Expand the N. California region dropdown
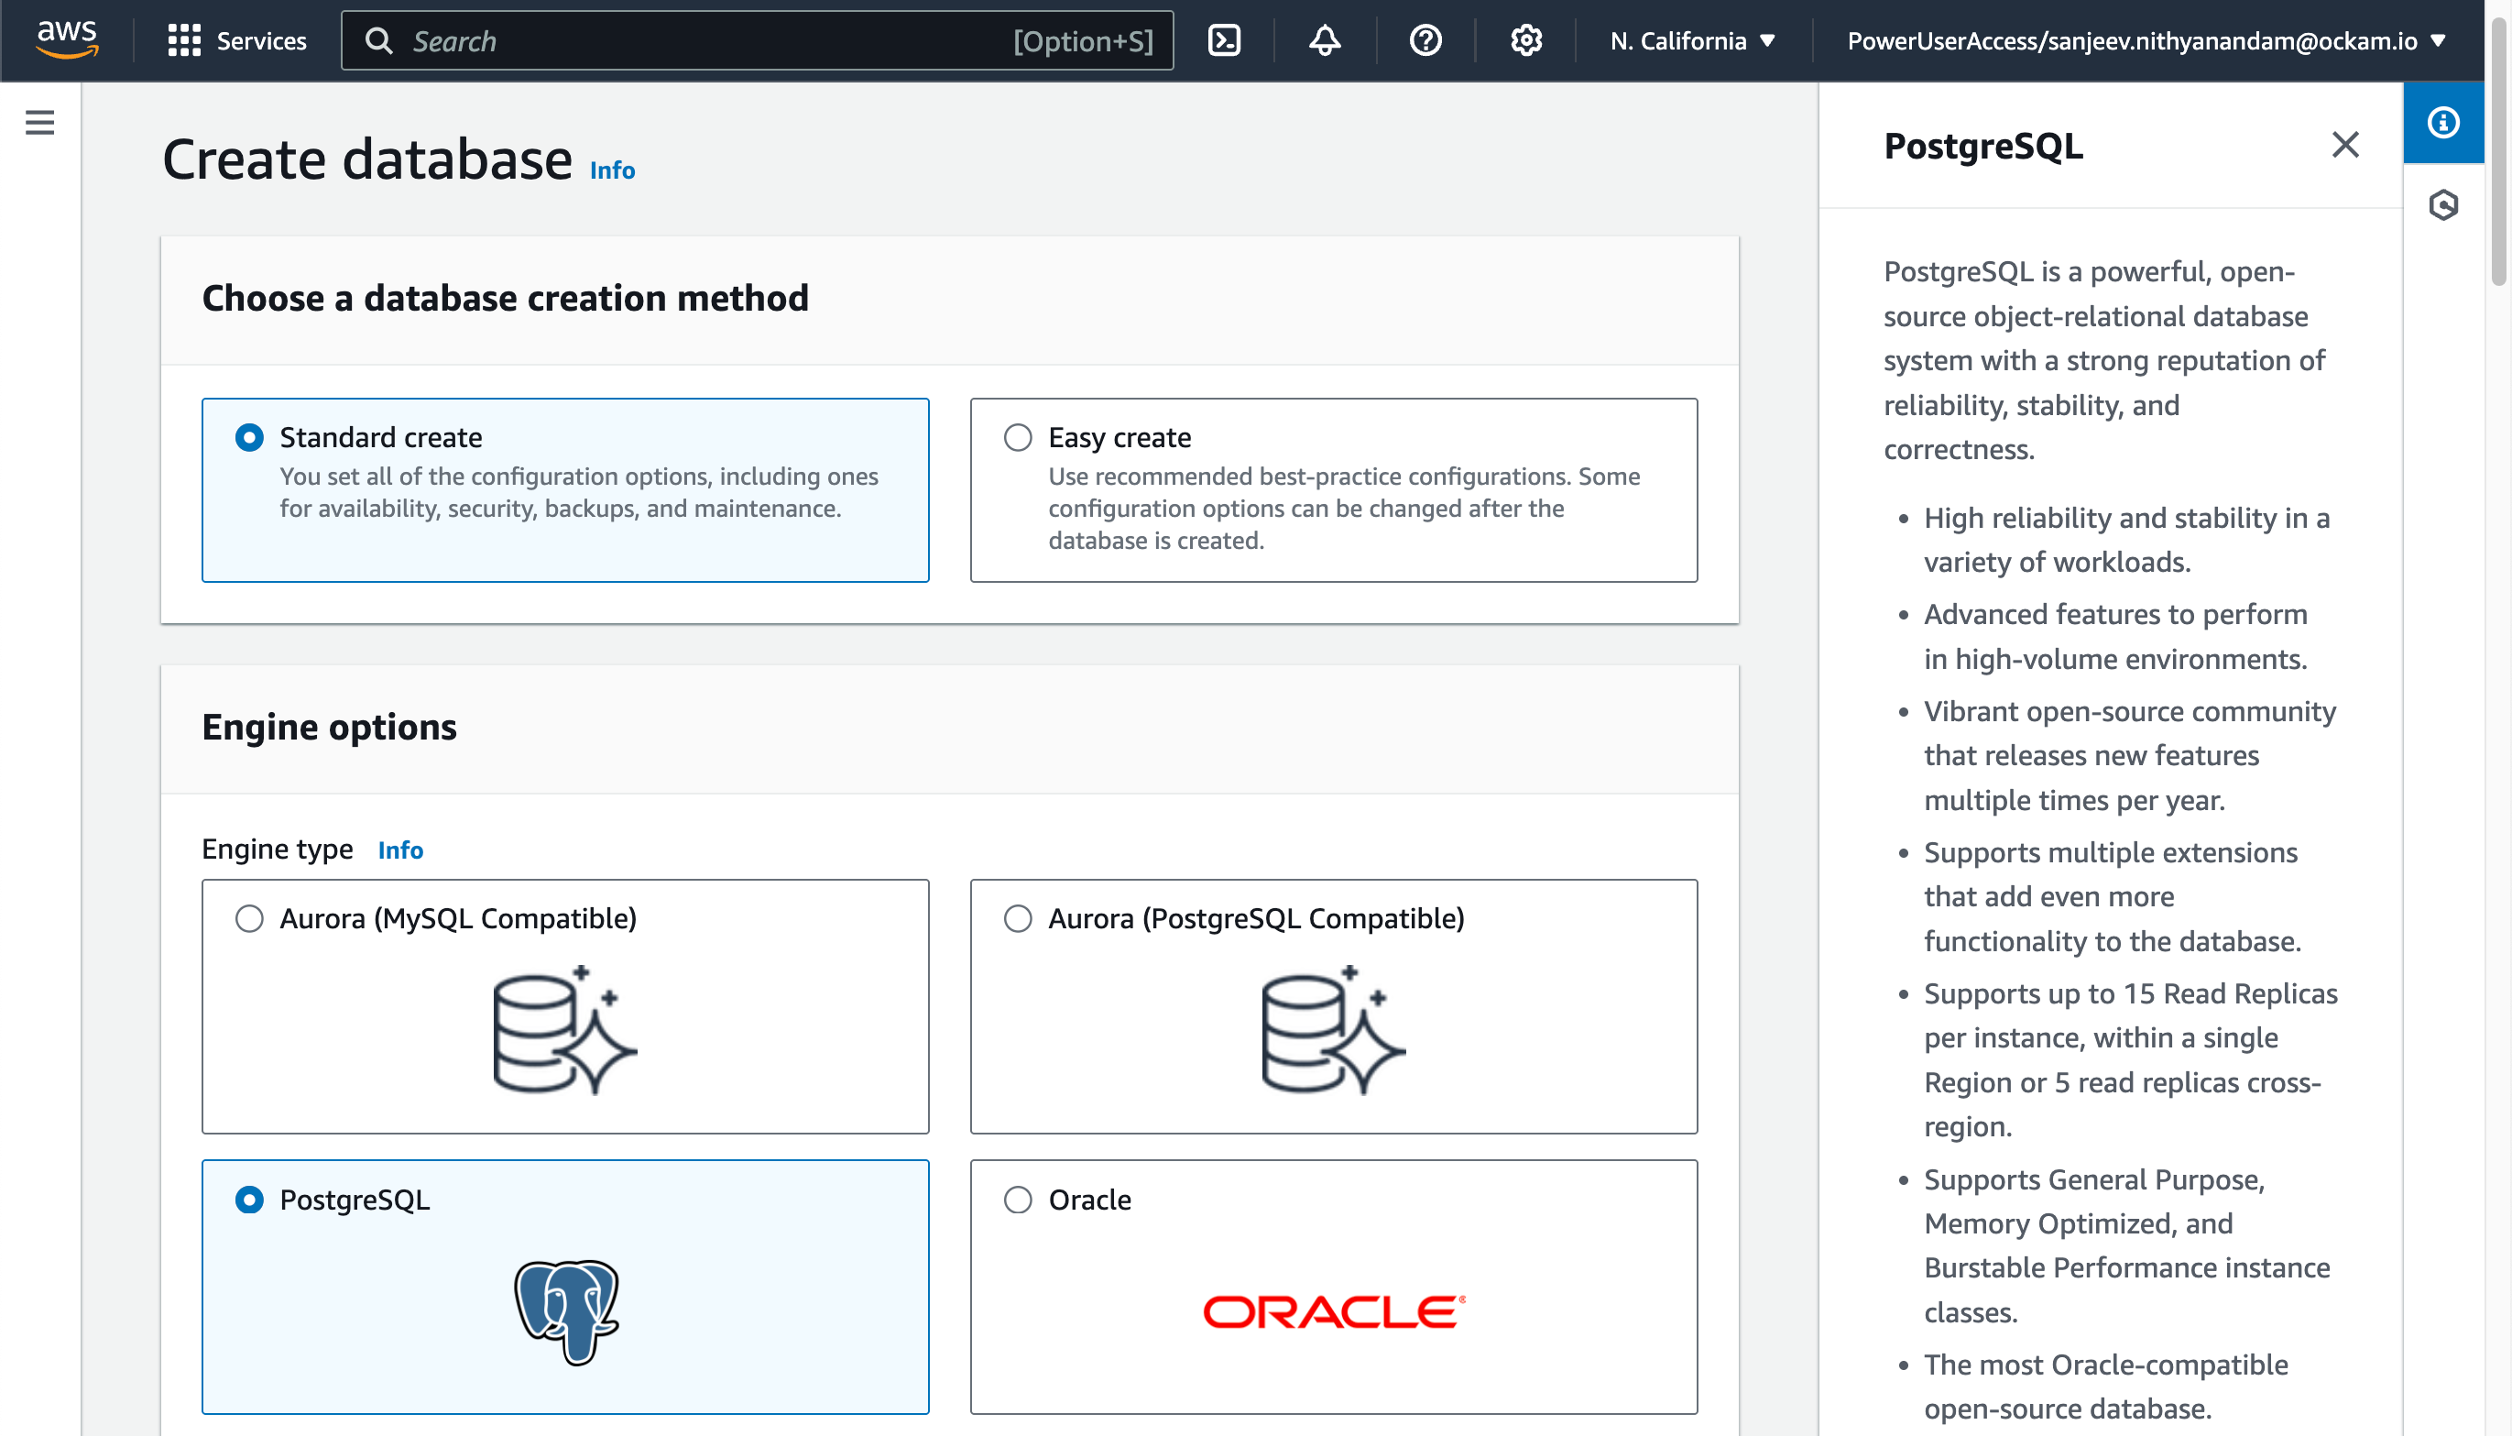Viewport: 2512px width, 1436px height. (1692, 39)
